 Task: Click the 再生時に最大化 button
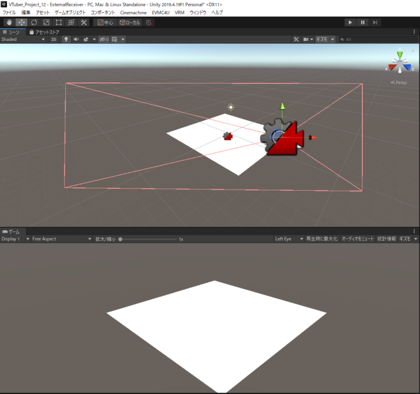coord(321,239)
